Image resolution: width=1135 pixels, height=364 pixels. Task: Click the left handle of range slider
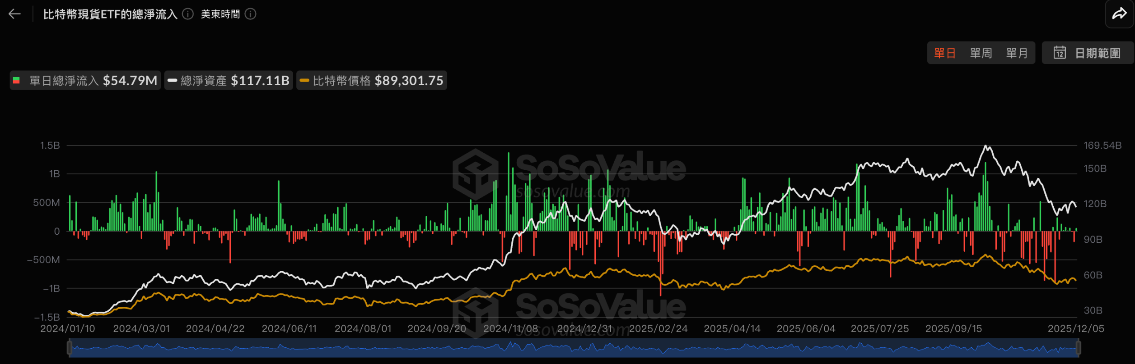point(70,348)
